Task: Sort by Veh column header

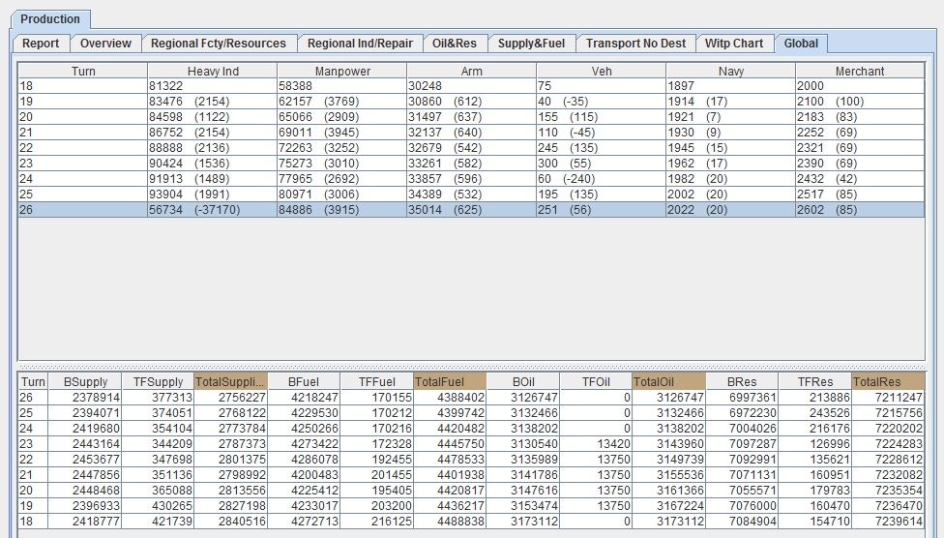Action: [601, 71]
